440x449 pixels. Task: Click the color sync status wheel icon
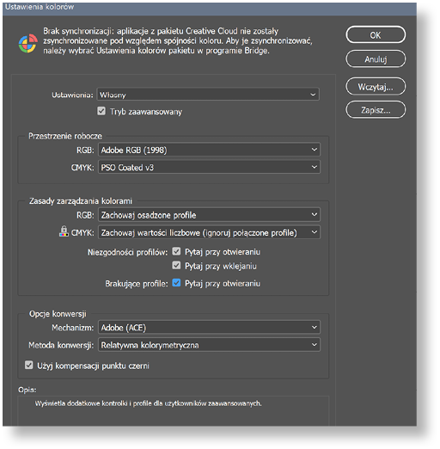(x=27, y=44)
